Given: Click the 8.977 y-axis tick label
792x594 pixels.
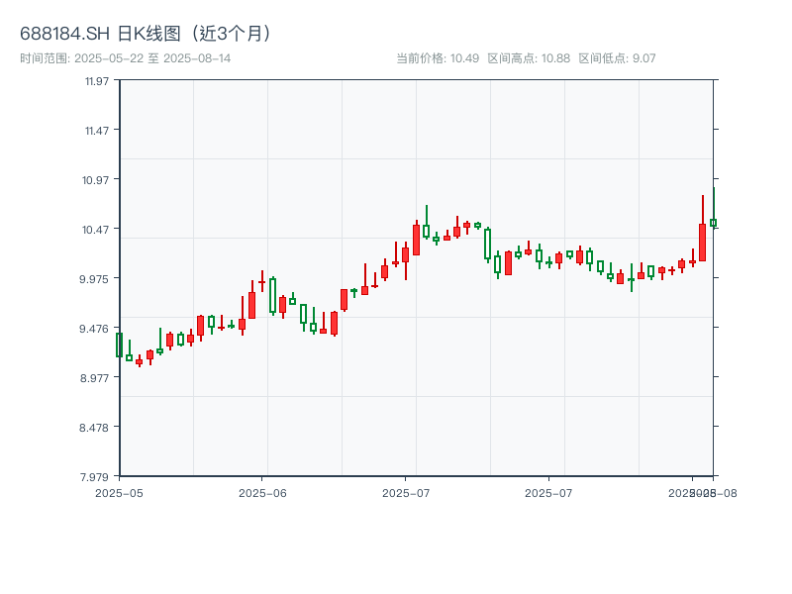Looking at the screenshot, I should 96,378.
